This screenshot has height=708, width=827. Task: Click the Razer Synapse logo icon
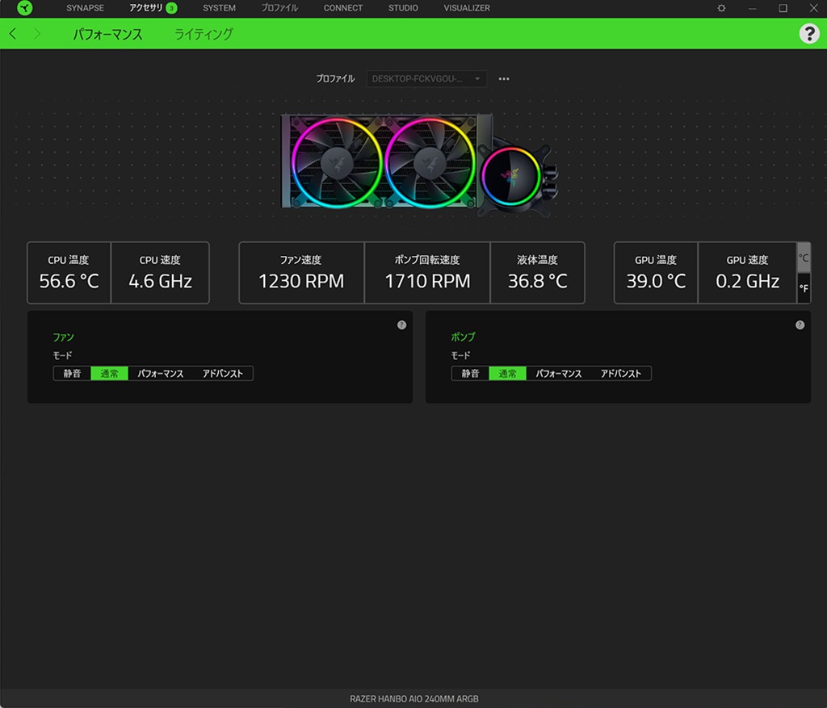tap(24, 8)
